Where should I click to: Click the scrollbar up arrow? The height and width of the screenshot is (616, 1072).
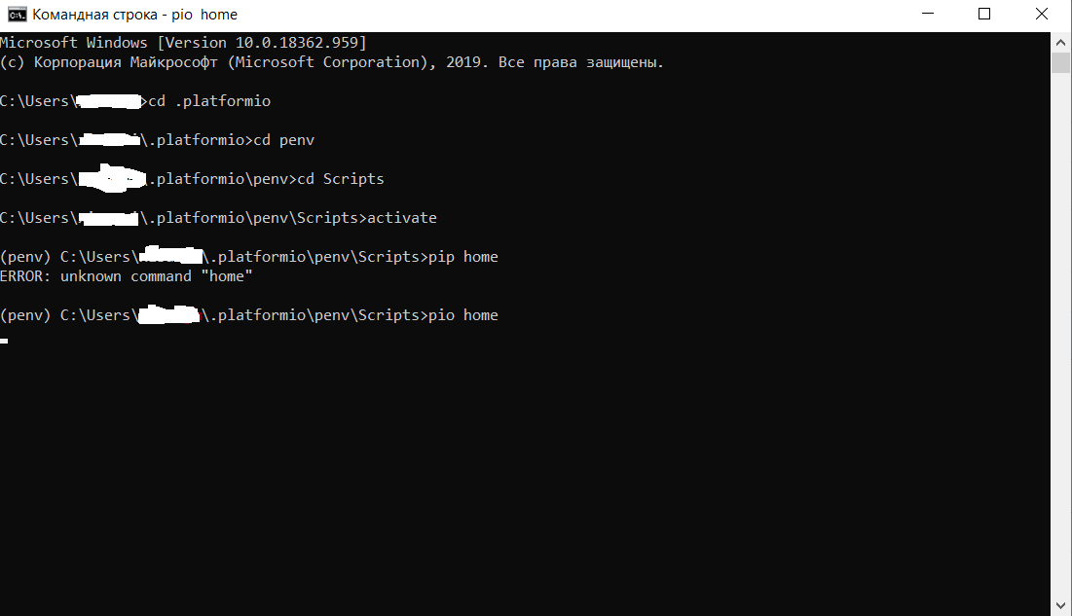pos(1060,41)
